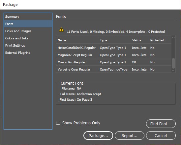Select the Verveine Corp Regular font row

[x=114, y=70]
